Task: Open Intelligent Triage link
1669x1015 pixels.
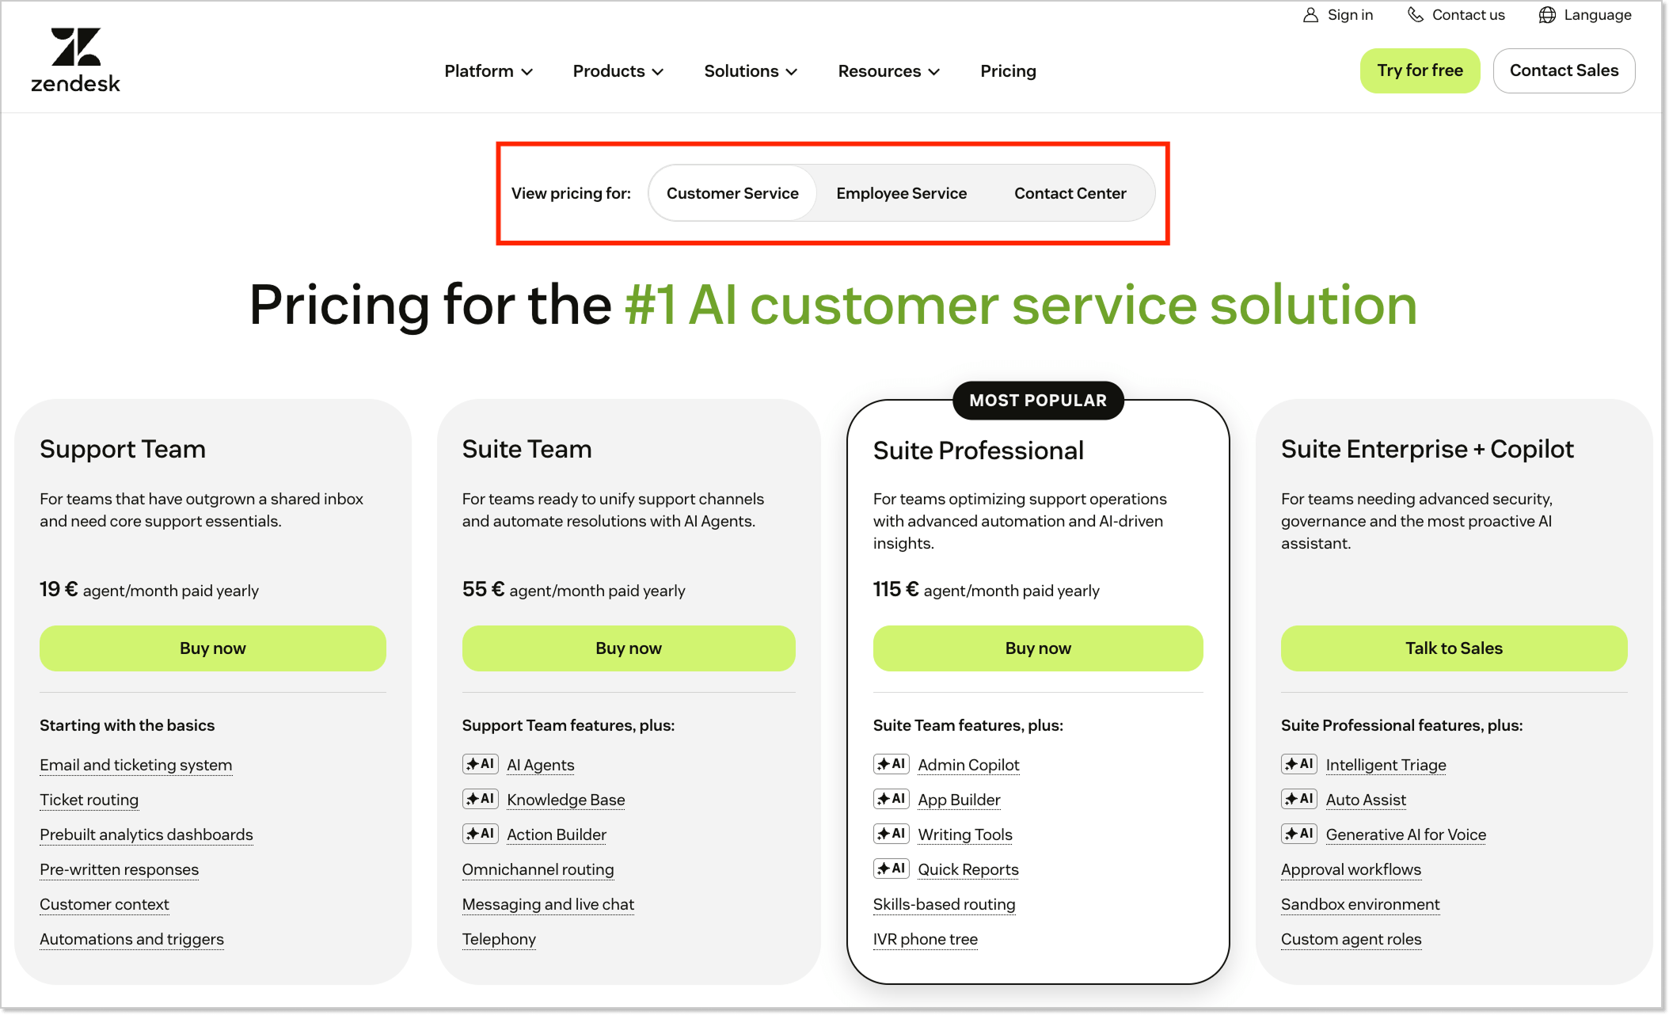Action: pos(1386,765)
